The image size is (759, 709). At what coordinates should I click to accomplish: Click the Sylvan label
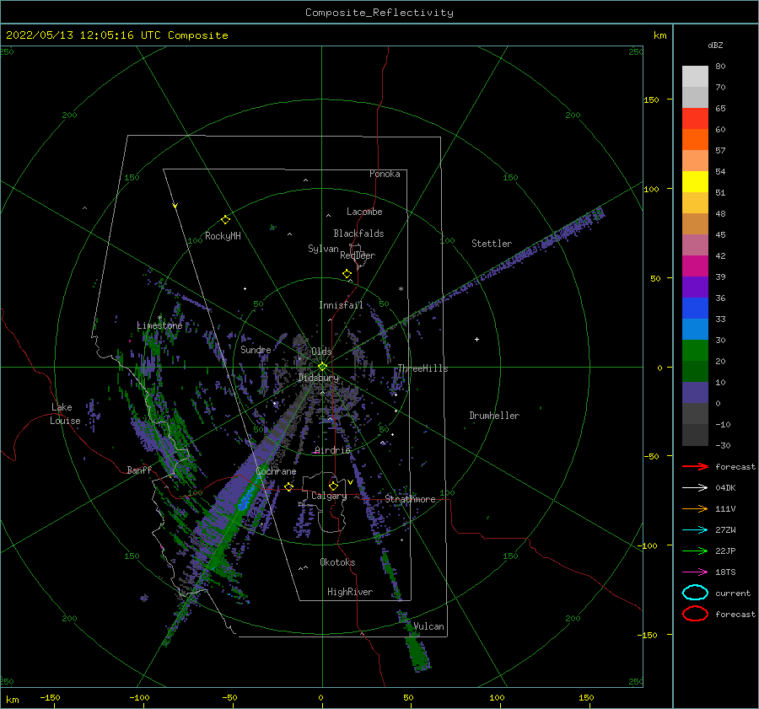pos(323,249)
